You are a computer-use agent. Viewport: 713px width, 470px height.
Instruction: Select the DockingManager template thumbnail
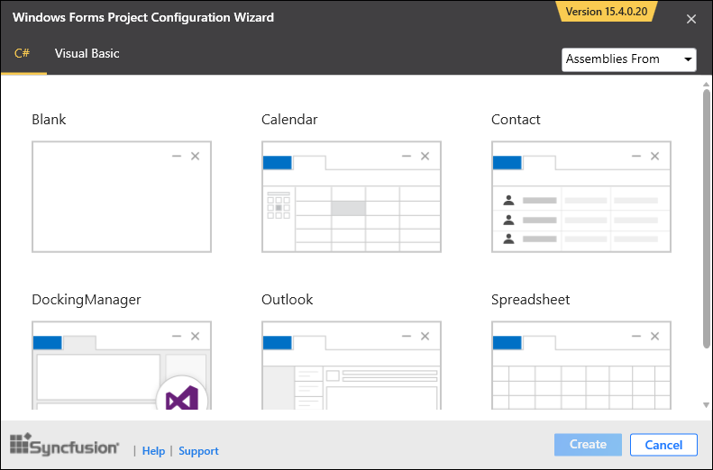pyautogui.click(x=122, y=366)
